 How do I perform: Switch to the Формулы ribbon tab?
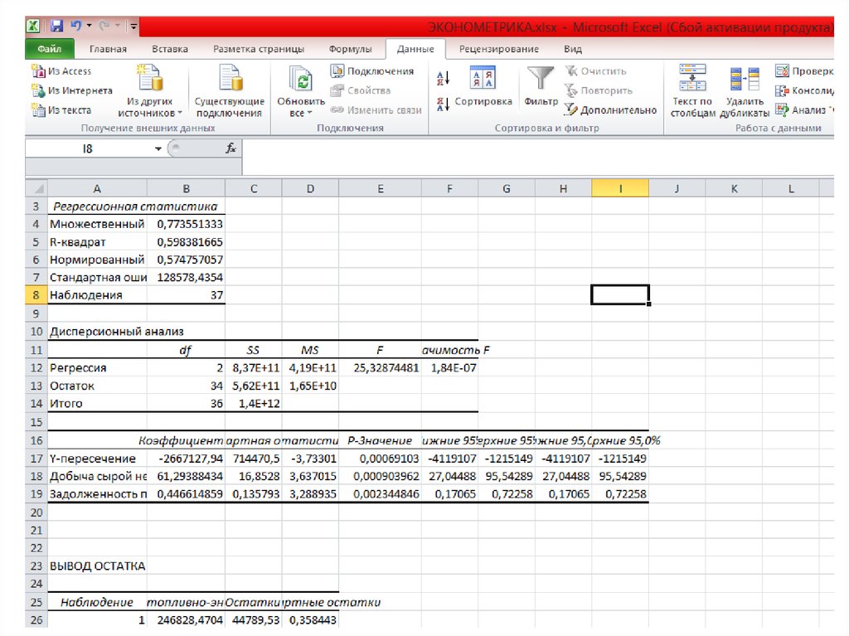[350, 49]
